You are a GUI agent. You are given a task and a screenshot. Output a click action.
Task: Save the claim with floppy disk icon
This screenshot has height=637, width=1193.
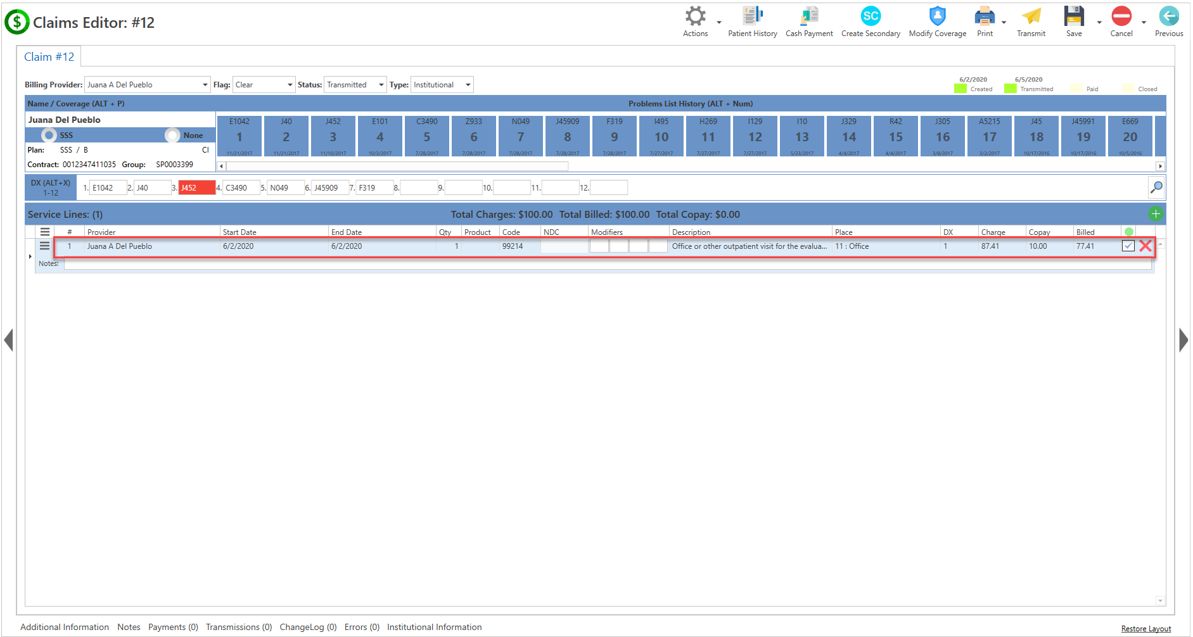point(1074,22)
